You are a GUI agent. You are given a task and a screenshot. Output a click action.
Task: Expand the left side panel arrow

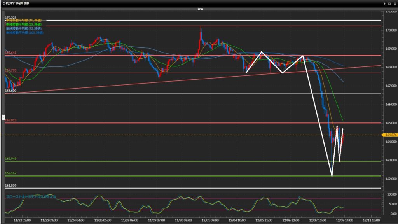pos(3,117)
